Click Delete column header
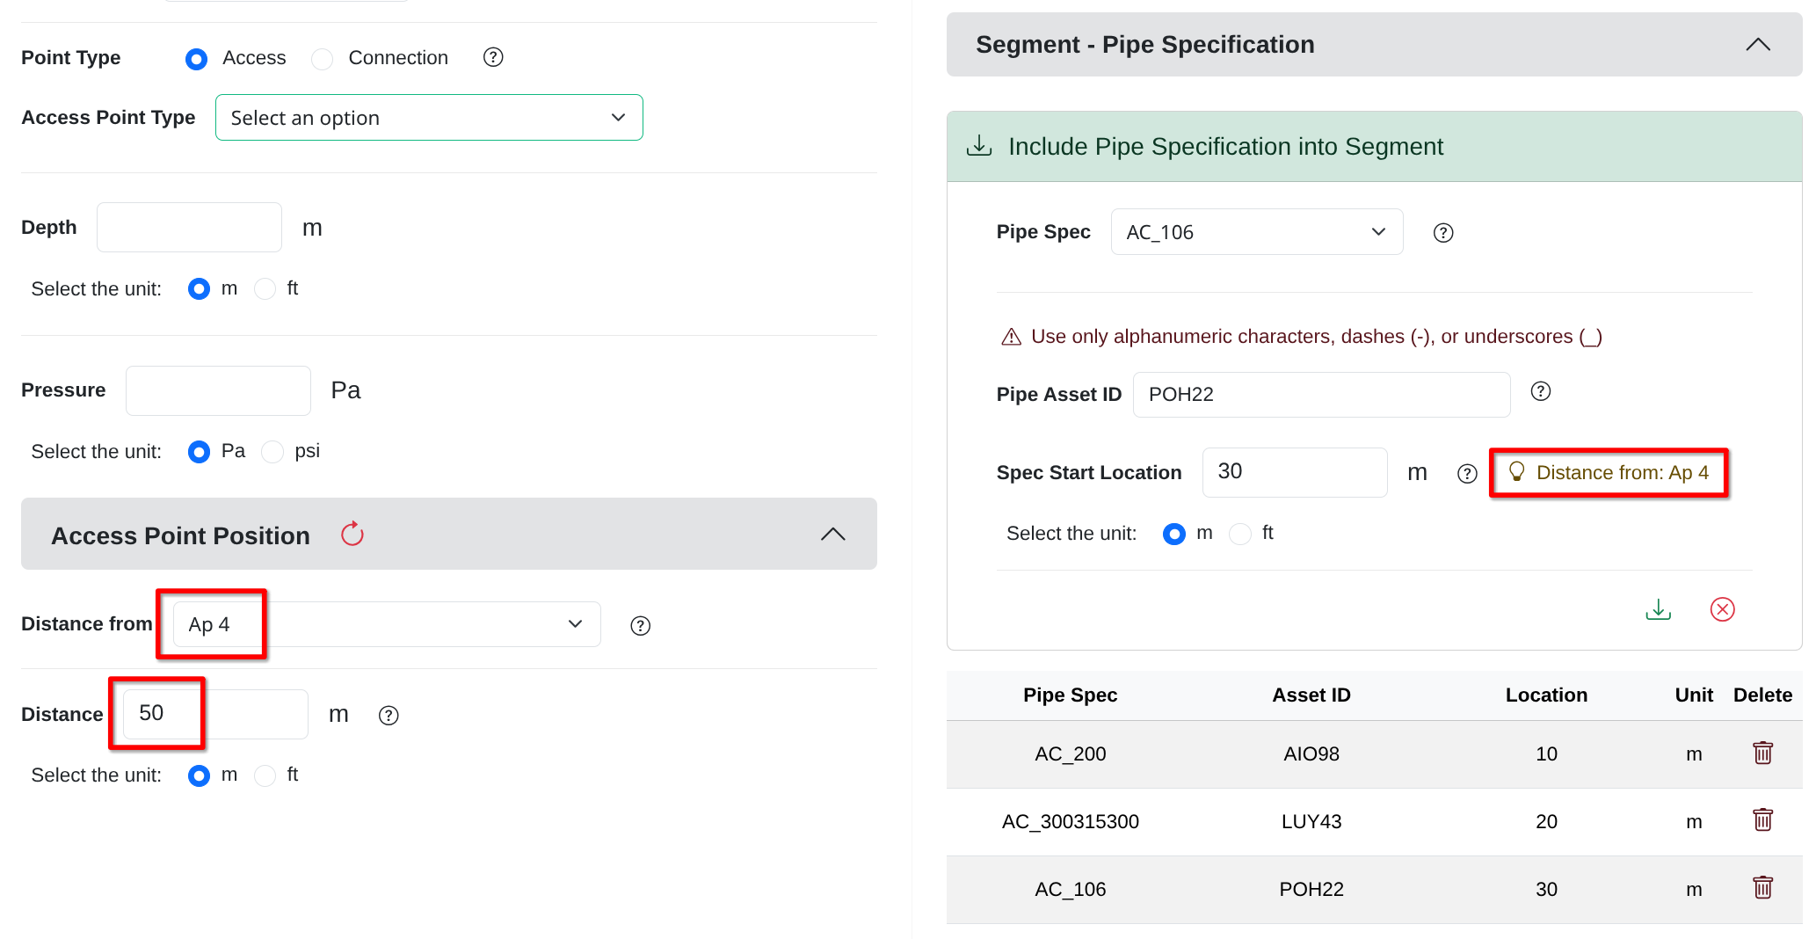Image resolution: width=1816 pixels, height=939 pixels. pos(1762,695)
